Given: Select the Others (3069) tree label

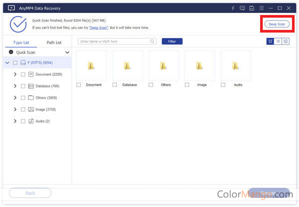Looking at the screenshot, I should 46,98.
